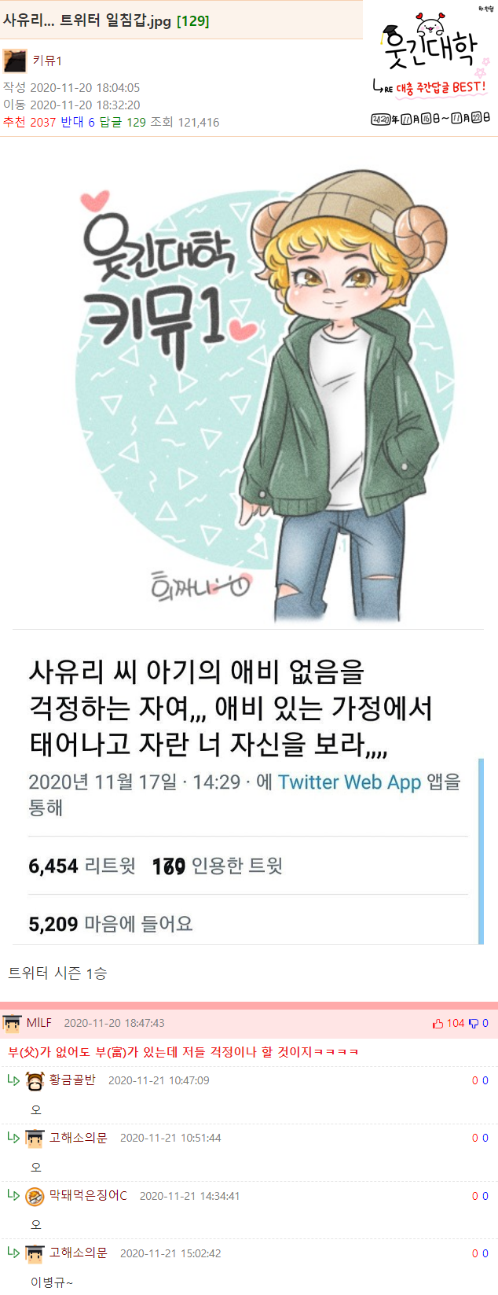Click 황금골반 user avatar icon
The height and width of the screenshot is (1295, 498).
(x=35, y=1081)
